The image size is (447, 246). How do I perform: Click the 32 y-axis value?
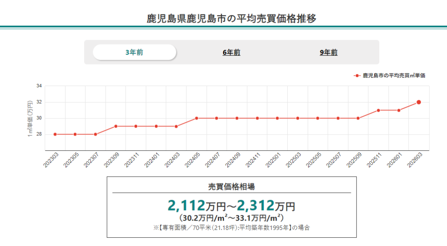pos(39,102)
